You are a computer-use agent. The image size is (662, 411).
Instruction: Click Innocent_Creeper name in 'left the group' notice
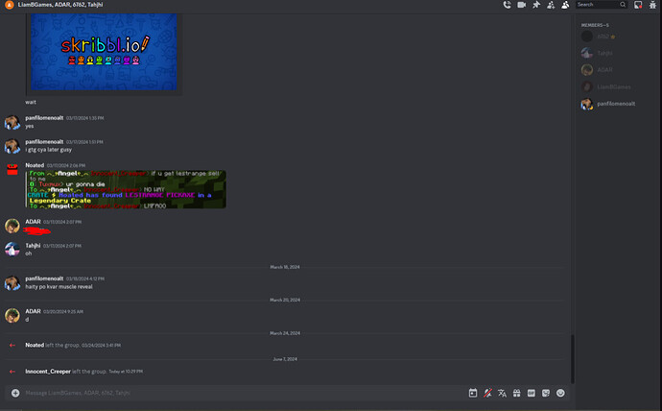pos(48,372)
